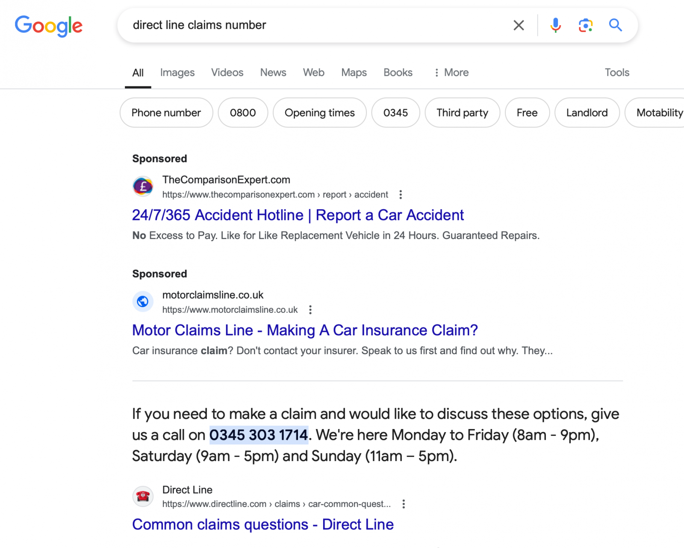
Task: Expand the More search options menu
Action: pyautogui.click(x=451, y=73)
